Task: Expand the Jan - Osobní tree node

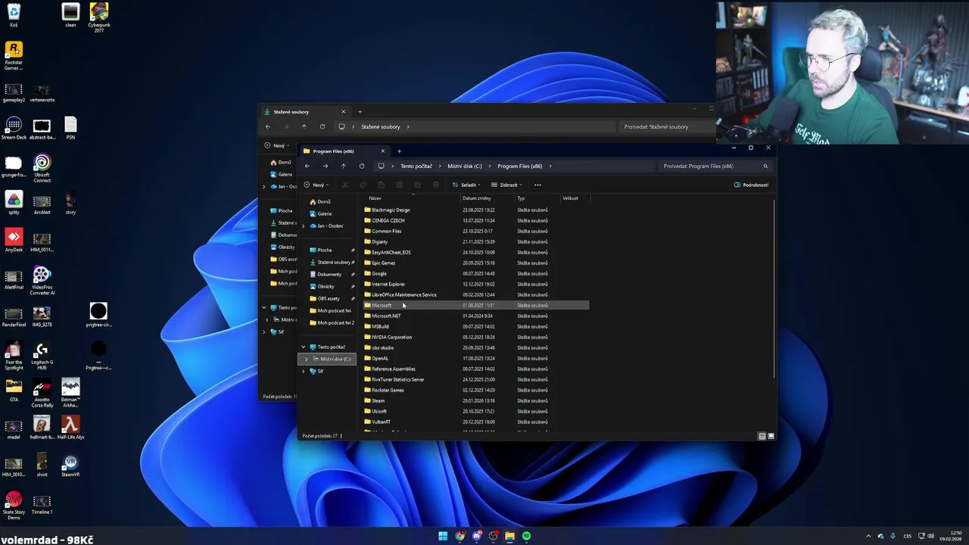Action: (x=304, y=226)
